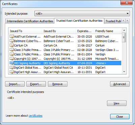View the selected certificate details
The image size is (135, 125).
(x=117, y=103)
